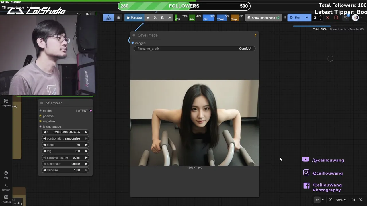Click the bookmark icon in toolbar
The image size is (367, 206).
pos(118,18)
